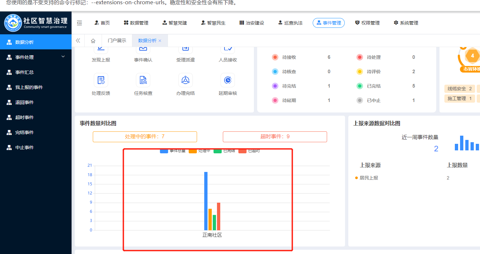Open the 巡查执法 top menu
Viewport: 480px width, 254px height.
point(290,23)
